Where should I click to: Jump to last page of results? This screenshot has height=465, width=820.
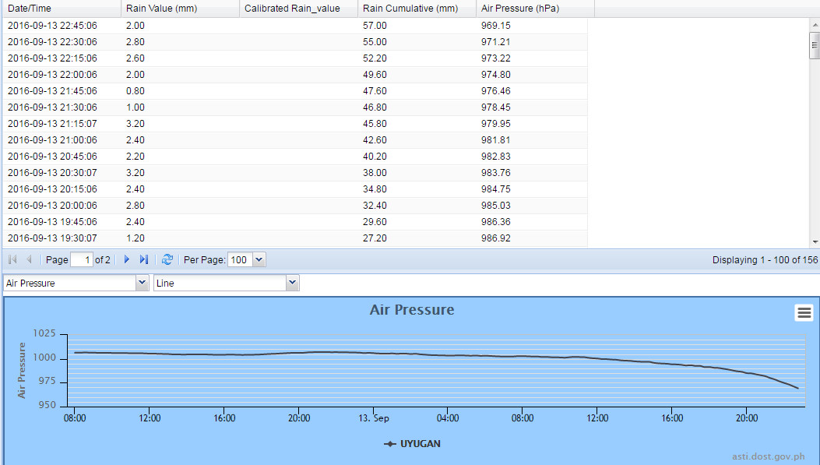click(x=143, y=259)
